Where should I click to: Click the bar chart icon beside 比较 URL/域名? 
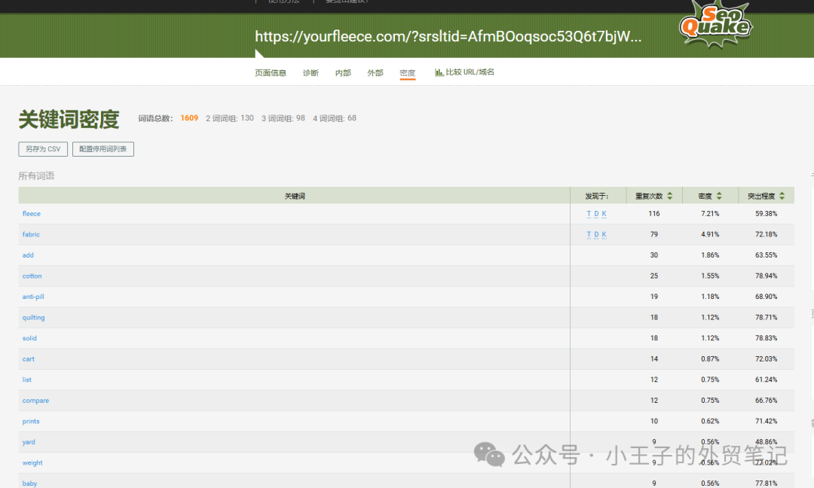[x=439, y=72]
